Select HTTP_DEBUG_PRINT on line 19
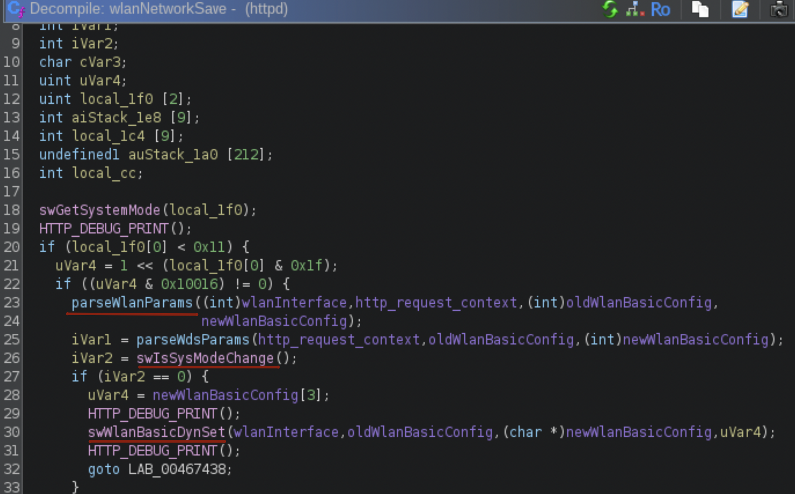 [x=104, y=228]
